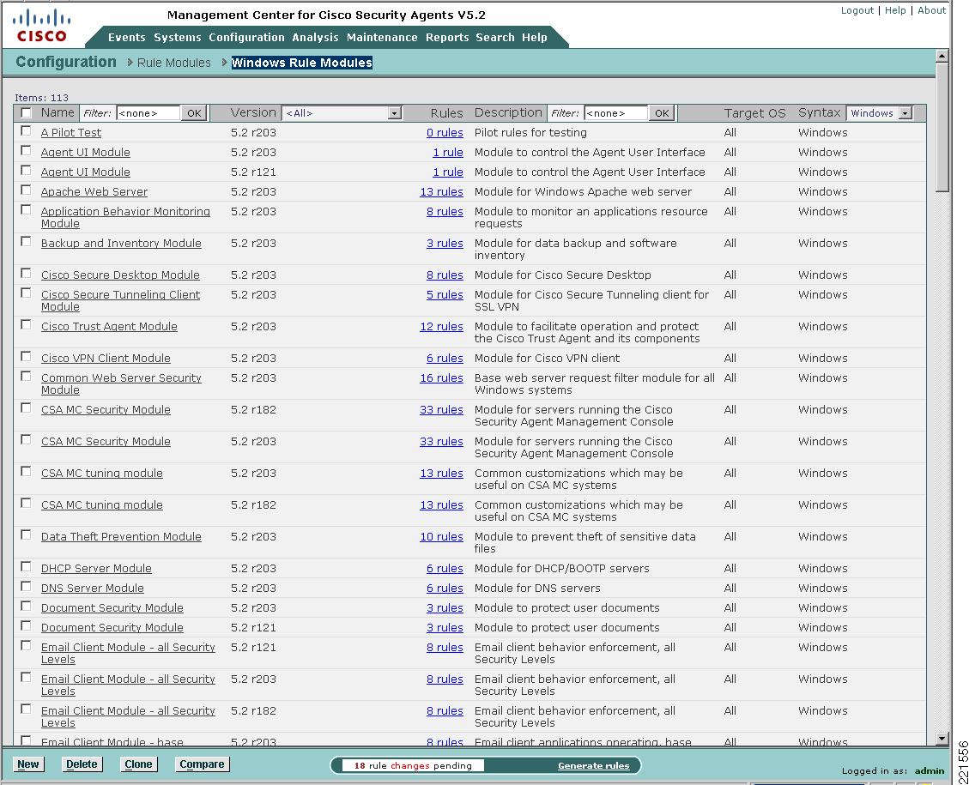Image resolution: width=969 pixels, height=785 pixels.
Task: Click the scrollbar down arrow
Action: tap(942, 739)
